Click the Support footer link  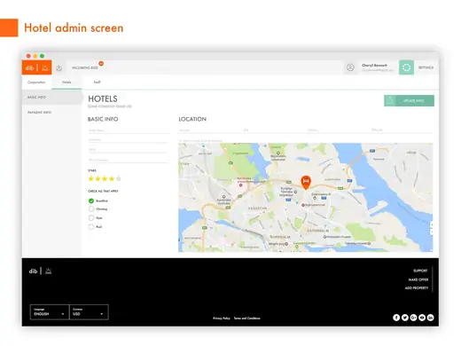(x=420, y=271)
